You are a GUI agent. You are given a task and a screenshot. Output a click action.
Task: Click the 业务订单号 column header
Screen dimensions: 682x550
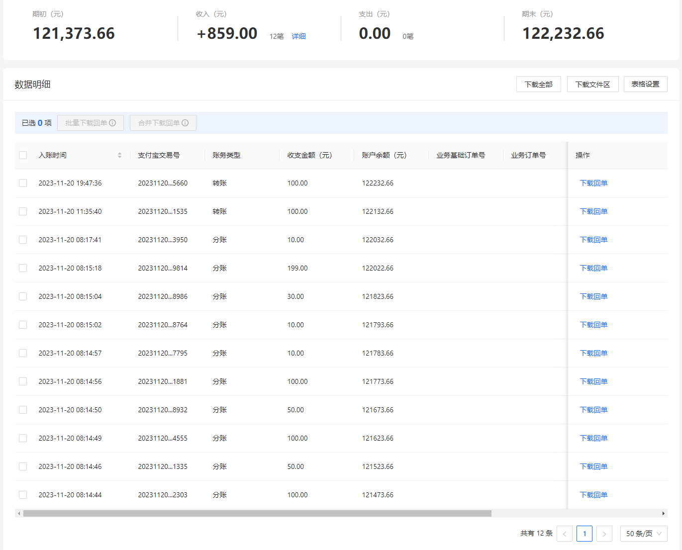(x=529, y=155)
